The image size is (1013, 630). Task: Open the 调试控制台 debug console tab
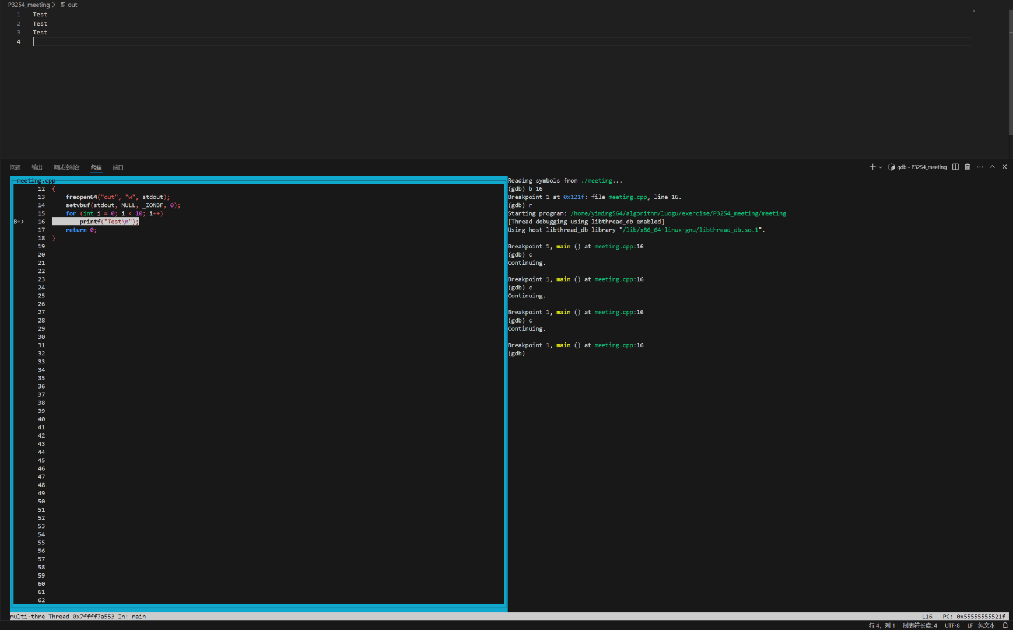66,167
